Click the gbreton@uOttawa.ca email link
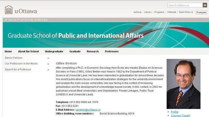The height and width of the screenshot is (117, 209). 88,110
